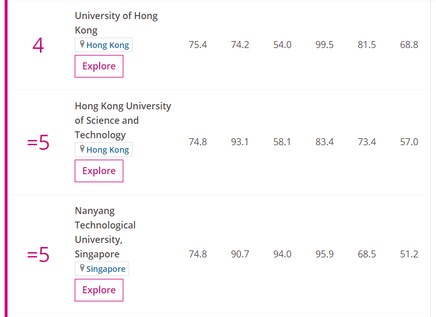Select the 57.0 score value
The height and width of the screenshot is (317, 436).
(x=409, y=142)
